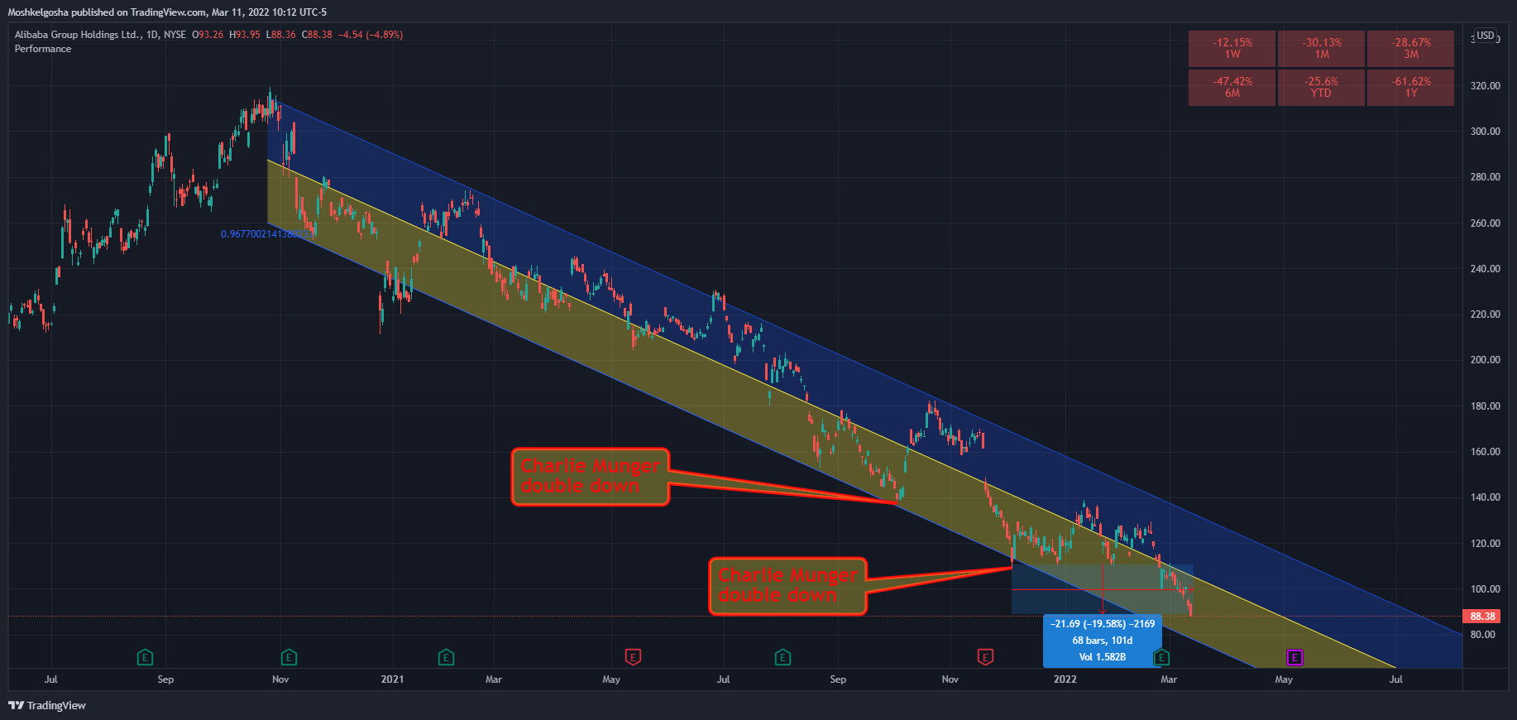Click the Vol 1.582B text in tooltip
The height and width of the screenshot is (720, 1517).
click(x=1103, y=657)
